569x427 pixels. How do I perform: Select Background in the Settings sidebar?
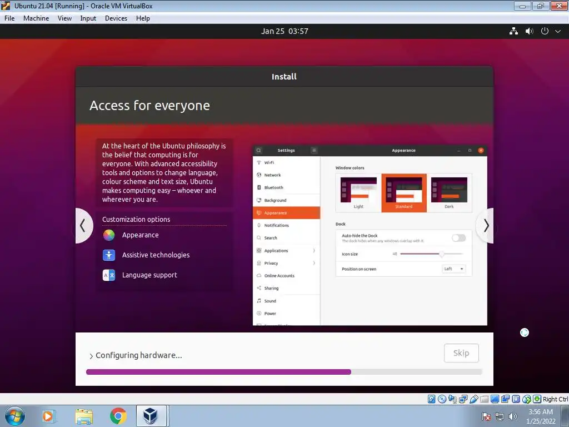[286, 200]
